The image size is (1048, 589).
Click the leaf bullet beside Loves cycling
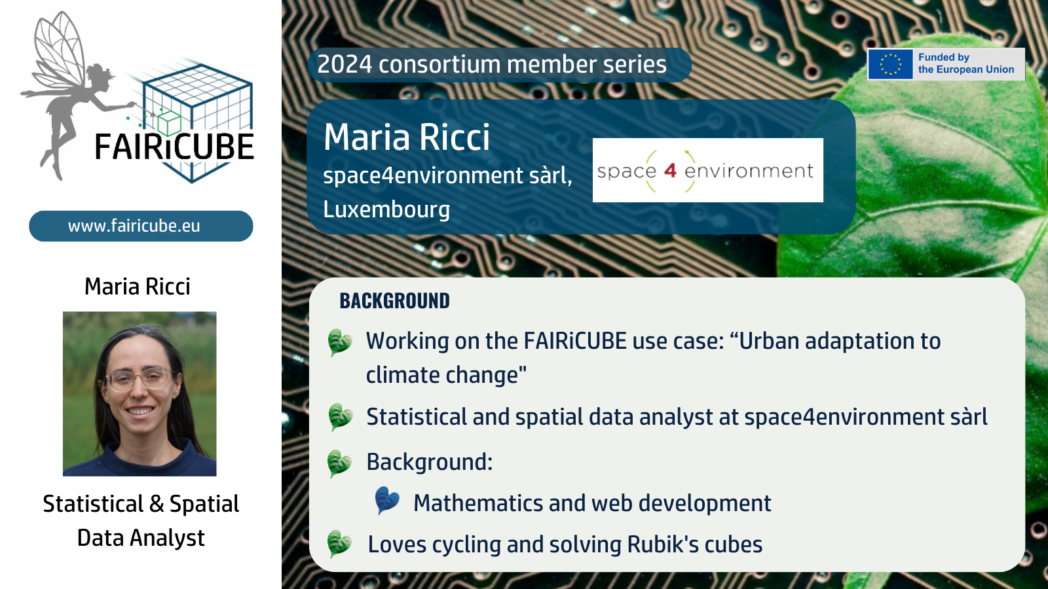(x=340, y=544)
